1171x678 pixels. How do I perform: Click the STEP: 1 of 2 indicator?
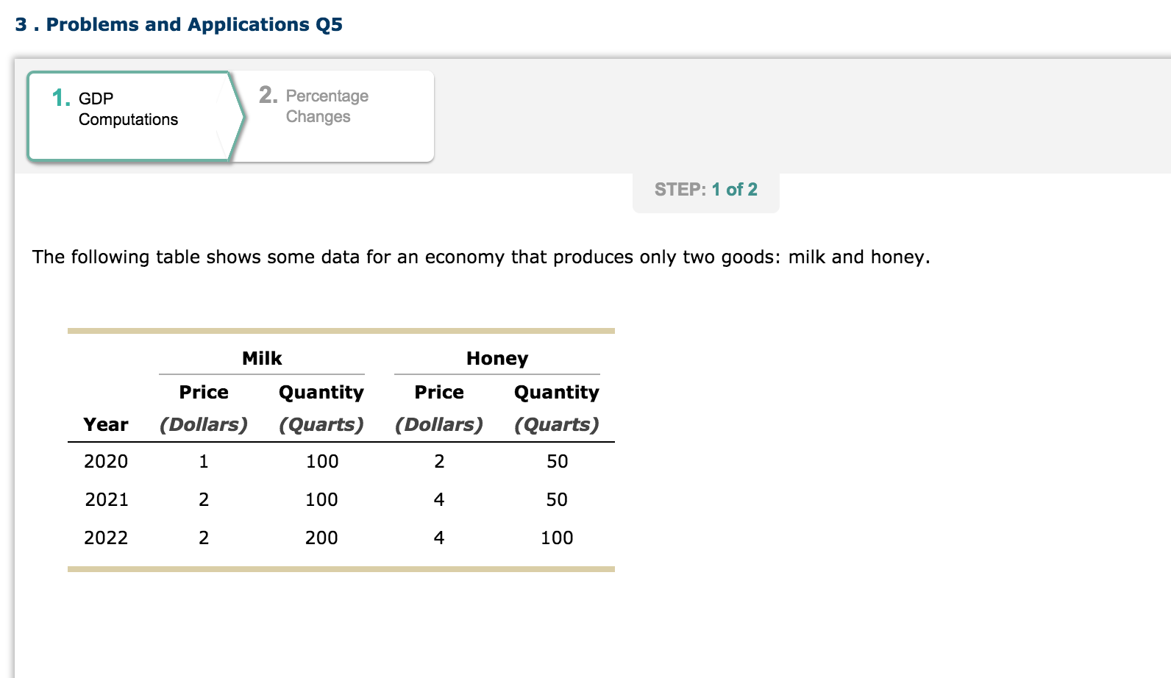click(x=705, y=189)
